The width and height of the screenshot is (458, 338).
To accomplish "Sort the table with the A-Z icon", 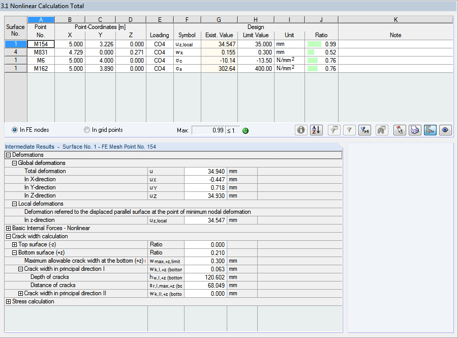I will [316, 130].
